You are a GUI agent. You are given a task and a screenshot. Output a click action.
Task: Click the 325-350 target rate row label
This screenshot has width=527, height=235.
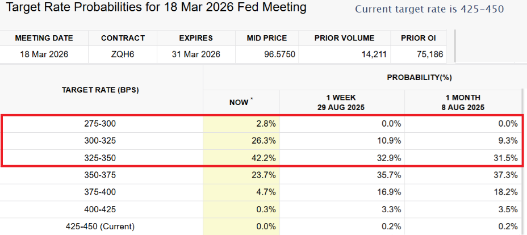click(x=101, y=157)
